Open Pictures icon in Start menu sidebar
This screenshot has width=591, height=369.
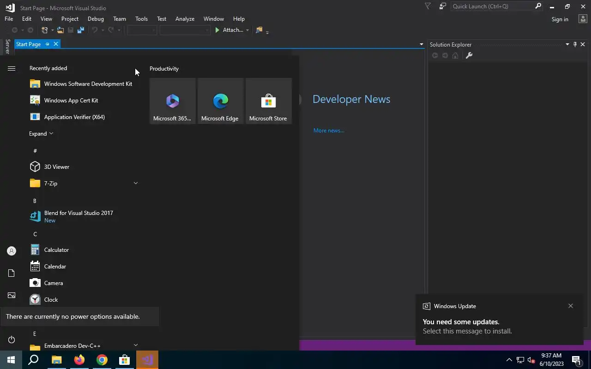click(12, 295)
